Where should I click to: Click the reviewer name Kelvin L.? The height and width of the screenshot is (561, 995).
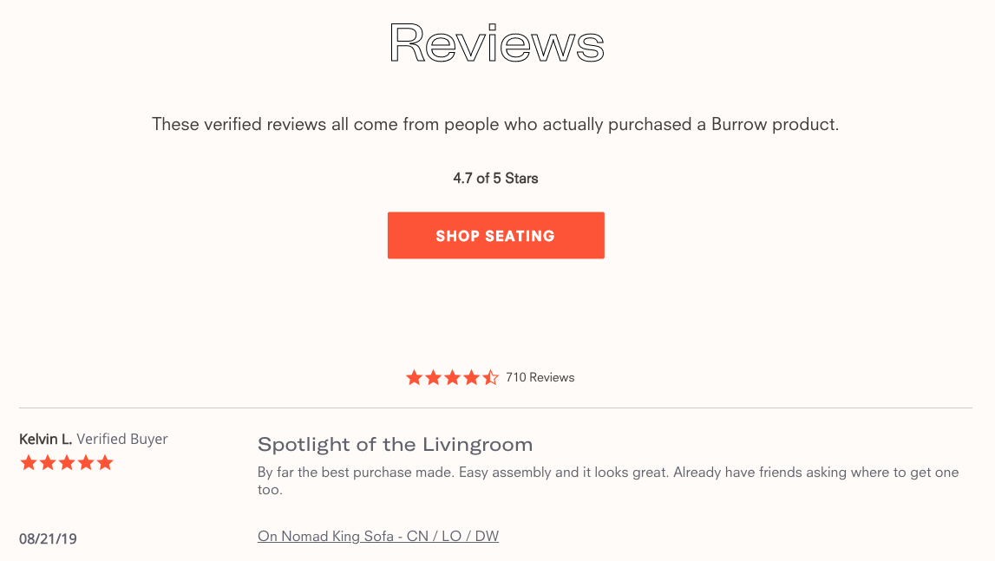(x=46, y=439)
